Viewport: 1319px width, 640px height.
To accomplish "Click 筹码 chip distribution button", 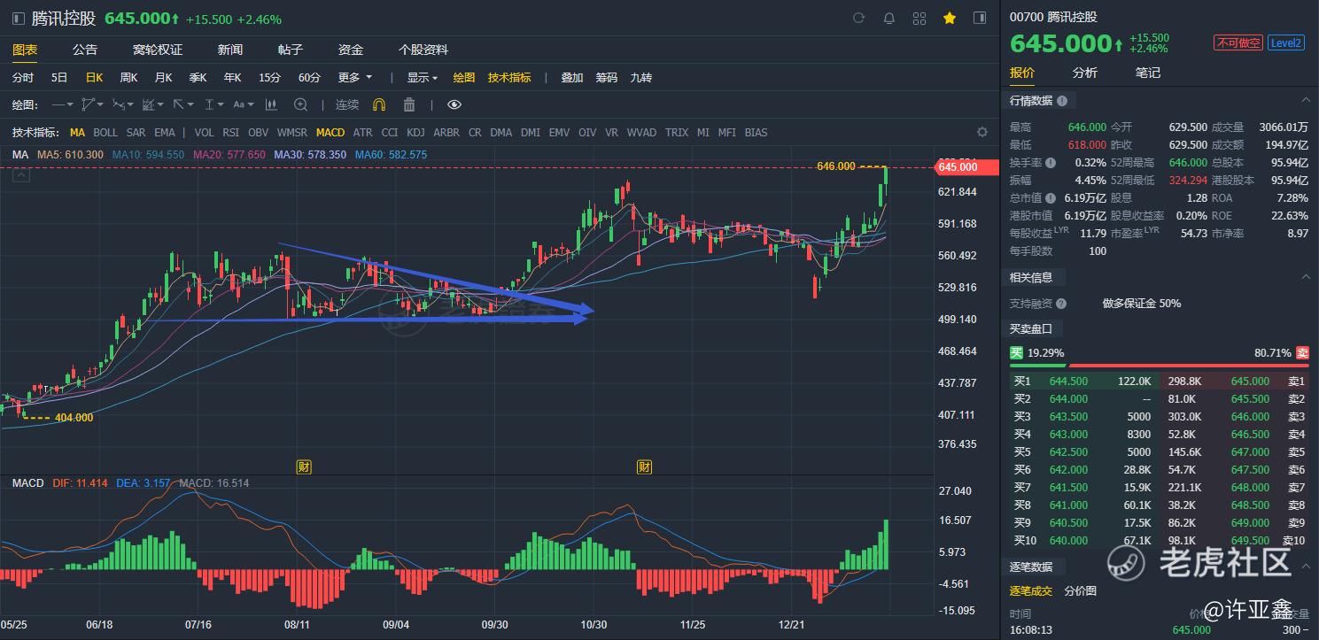I will click(607, 78).
